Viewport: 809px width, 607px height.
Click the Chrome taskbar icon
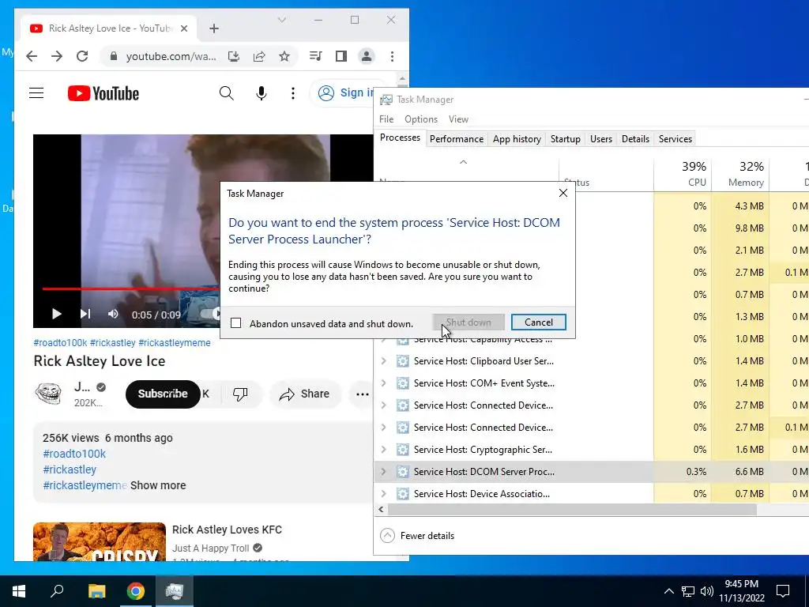(136, 591)
